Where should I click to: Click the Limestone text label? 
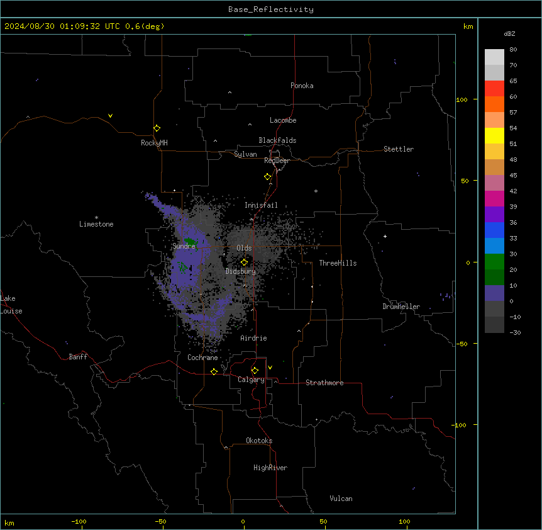coord(96,224)
